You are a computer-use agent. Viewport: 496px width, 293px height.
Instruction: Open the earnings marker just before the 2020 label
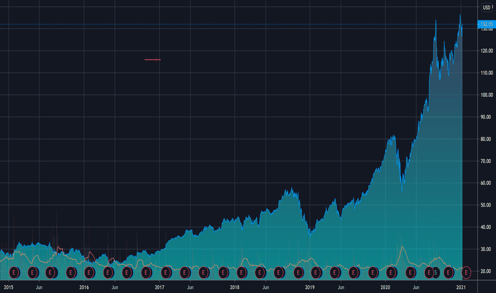pos(373,272)
